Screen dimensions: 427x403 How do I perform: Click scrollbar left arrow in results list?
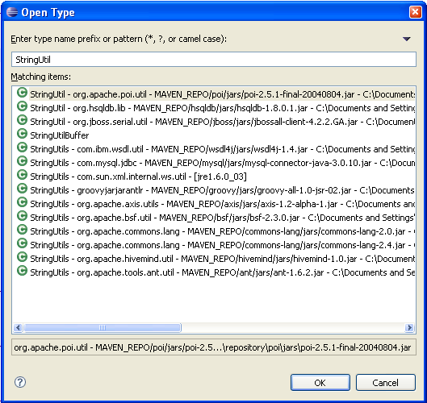tap(18, 327)
